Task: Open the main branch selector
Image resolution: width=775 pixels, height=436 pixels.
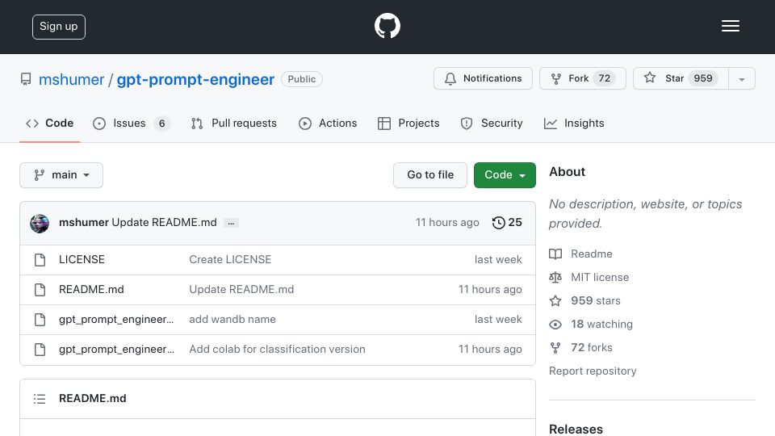Action: coord(61,175)
